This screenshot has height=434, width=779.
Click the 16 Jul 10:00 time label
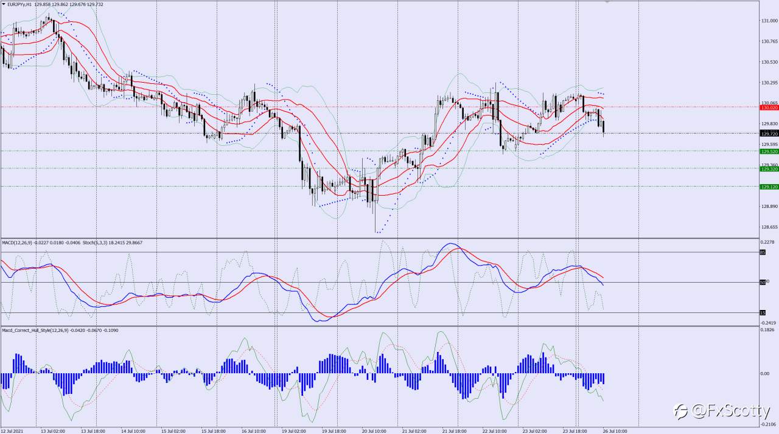(254, 430)
